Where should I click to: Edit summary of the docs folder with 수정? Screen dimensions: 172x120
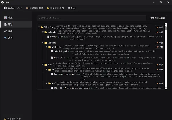click(x=159, y=65)
